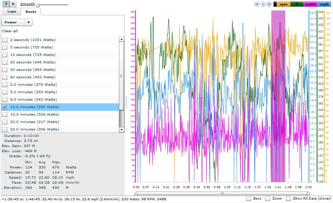Click the Clear all link
The width and height of the screenshot is (333, 203).
pos(10,31)
